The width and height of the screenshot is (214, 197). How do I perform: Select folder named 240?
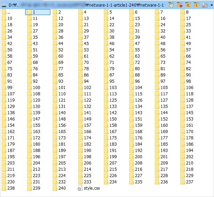click(59, 188)
